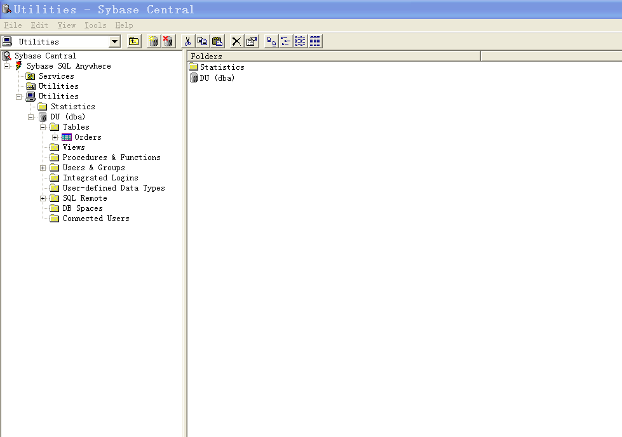Collapse the DU (dba) database node
Screen dimensions: 622x437
point(30,117)
